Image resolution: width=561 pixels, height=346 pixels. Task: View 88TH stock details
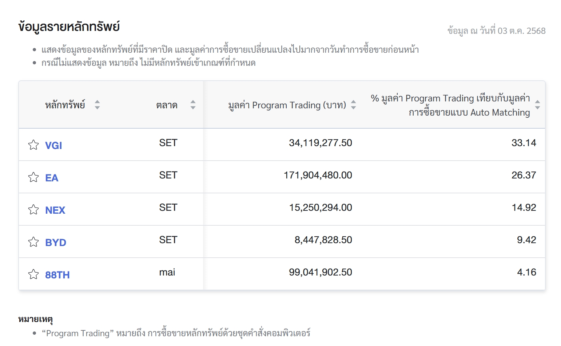57,275
